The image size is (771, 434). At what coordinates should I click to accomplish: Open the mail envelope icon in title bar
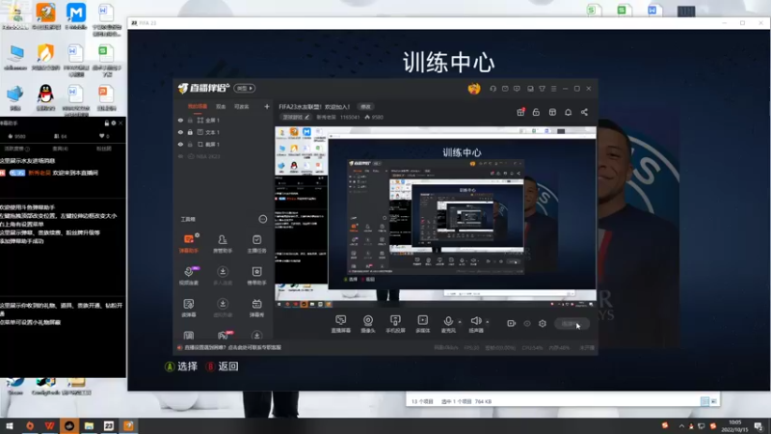(x=505, y=89)
